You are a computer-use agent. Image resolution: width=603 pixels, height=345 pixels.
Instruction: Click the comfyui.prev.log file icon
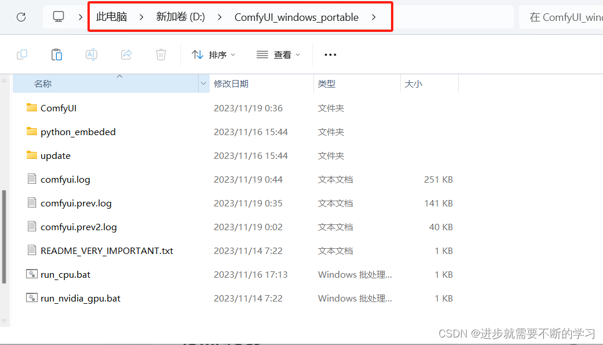coord(32,202)
